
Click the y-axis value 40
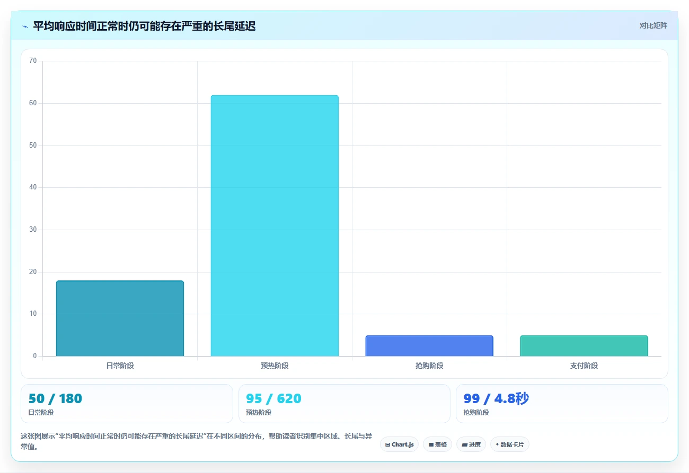(x=33, y=187)
